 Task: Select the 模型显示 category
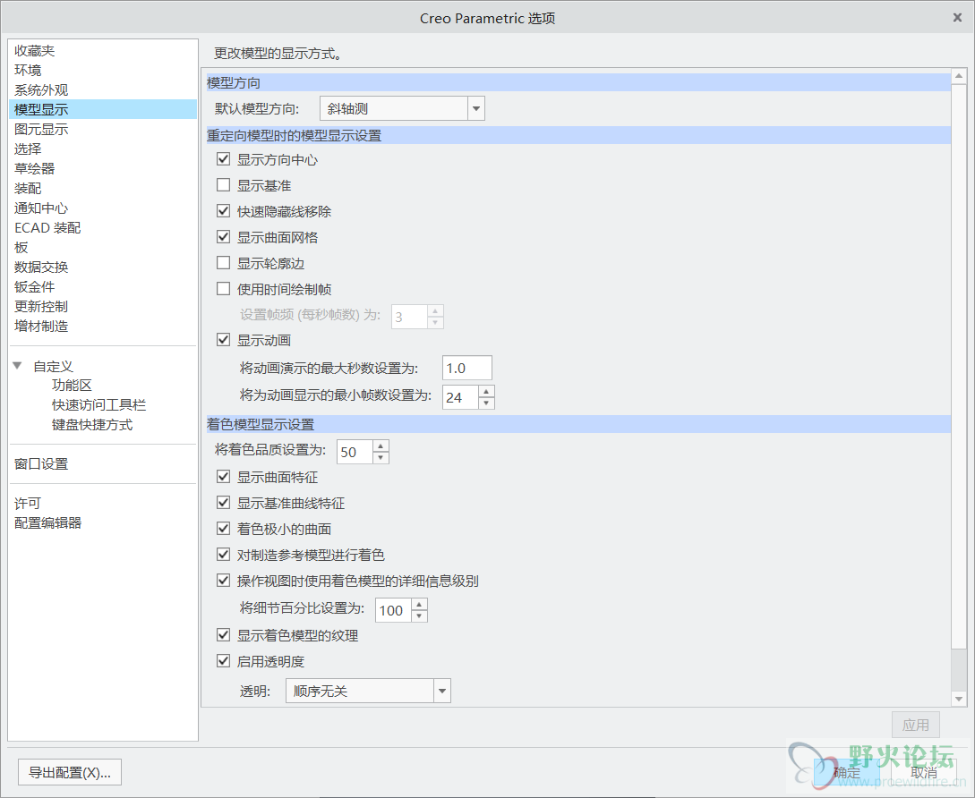tap(103, 109)
